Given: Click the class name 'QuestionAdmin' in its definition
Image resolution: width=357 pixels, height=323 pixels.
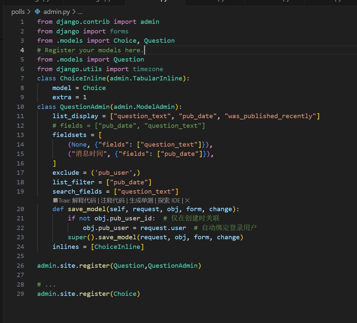Looking at the screenshot, I should pos(85,107).
